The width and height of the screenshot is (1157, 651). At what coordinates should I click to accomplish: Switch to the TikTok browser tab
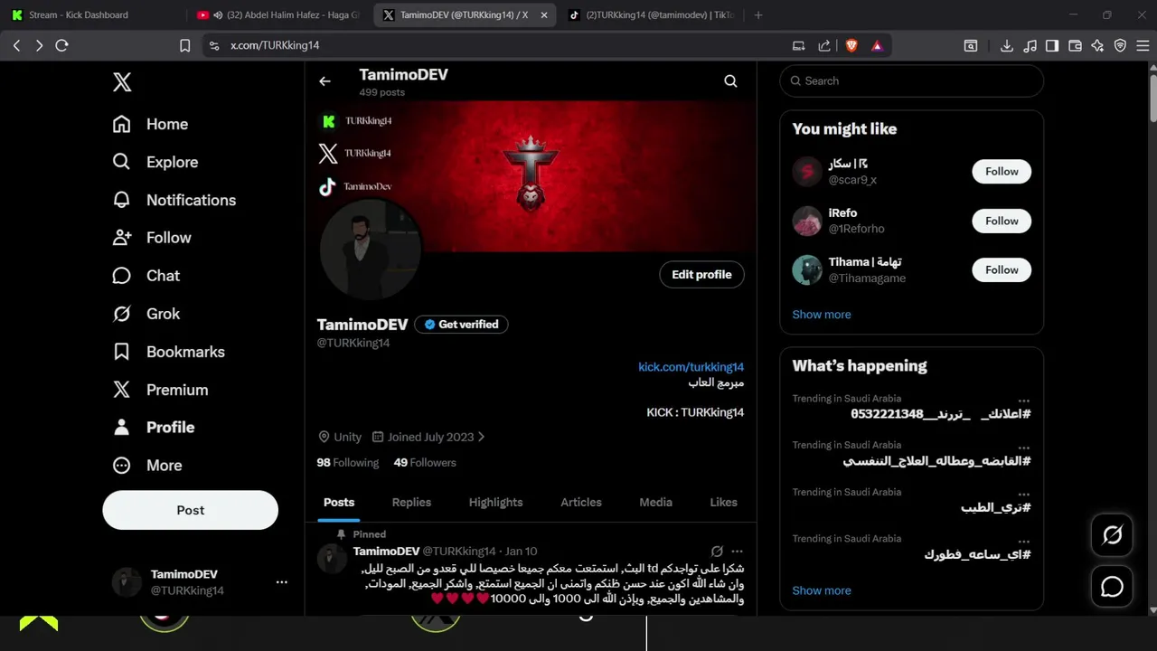(x=653, y=14)
